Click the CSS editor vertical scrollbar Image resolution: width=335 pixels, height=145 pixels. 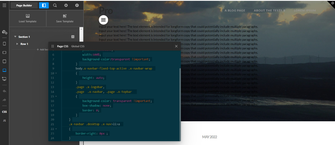(x=180, y=103)
